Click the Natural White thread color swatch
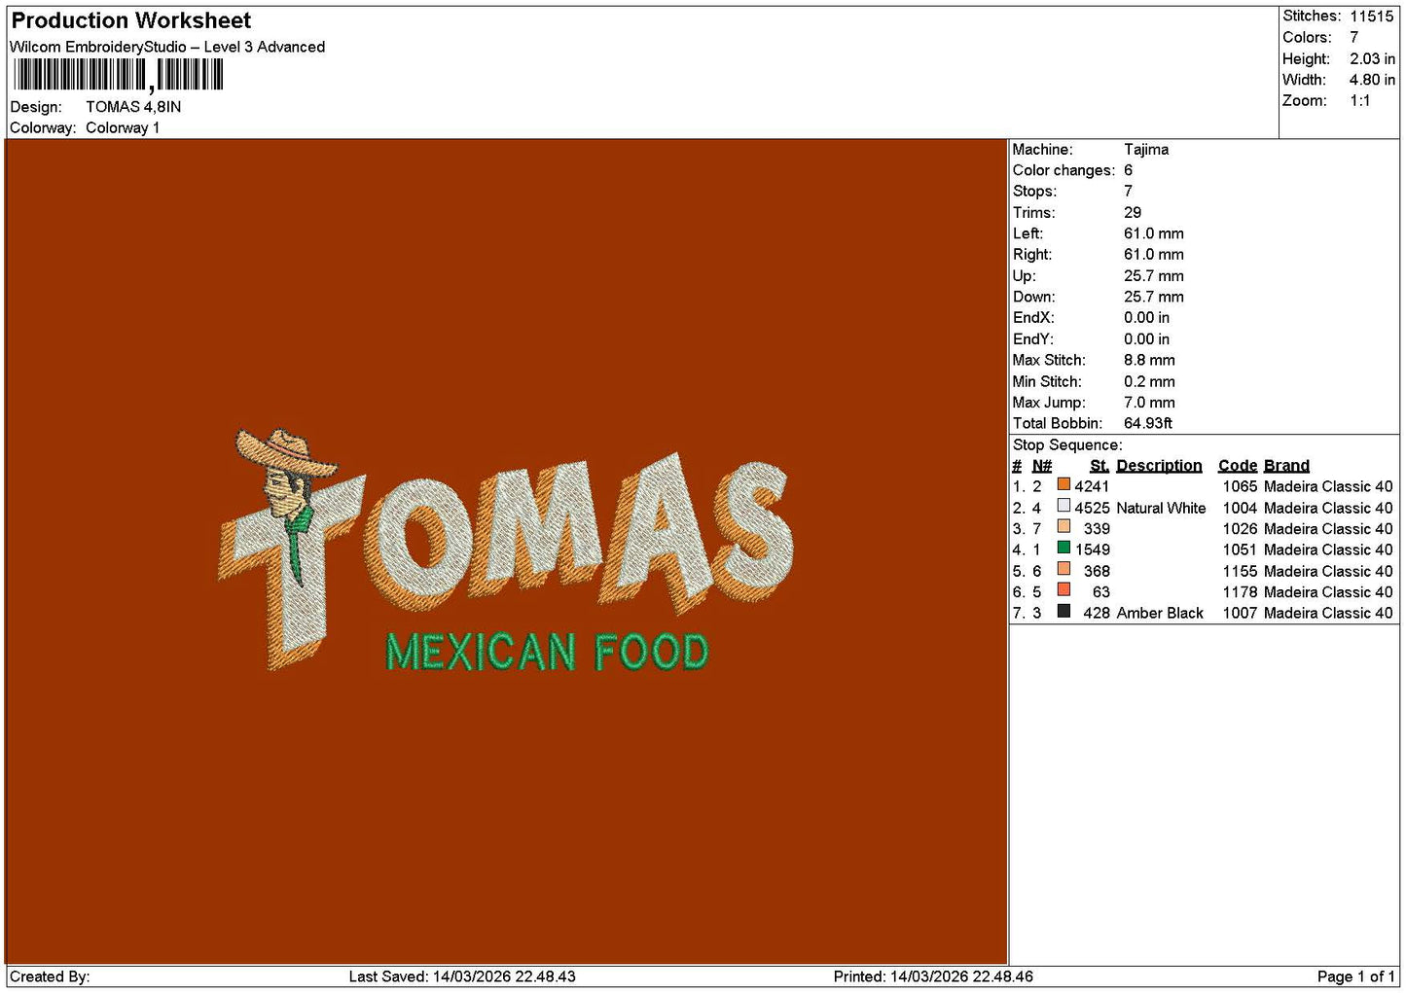The height and width of the screenshot is (993, 1406). tap(1064, 506)
